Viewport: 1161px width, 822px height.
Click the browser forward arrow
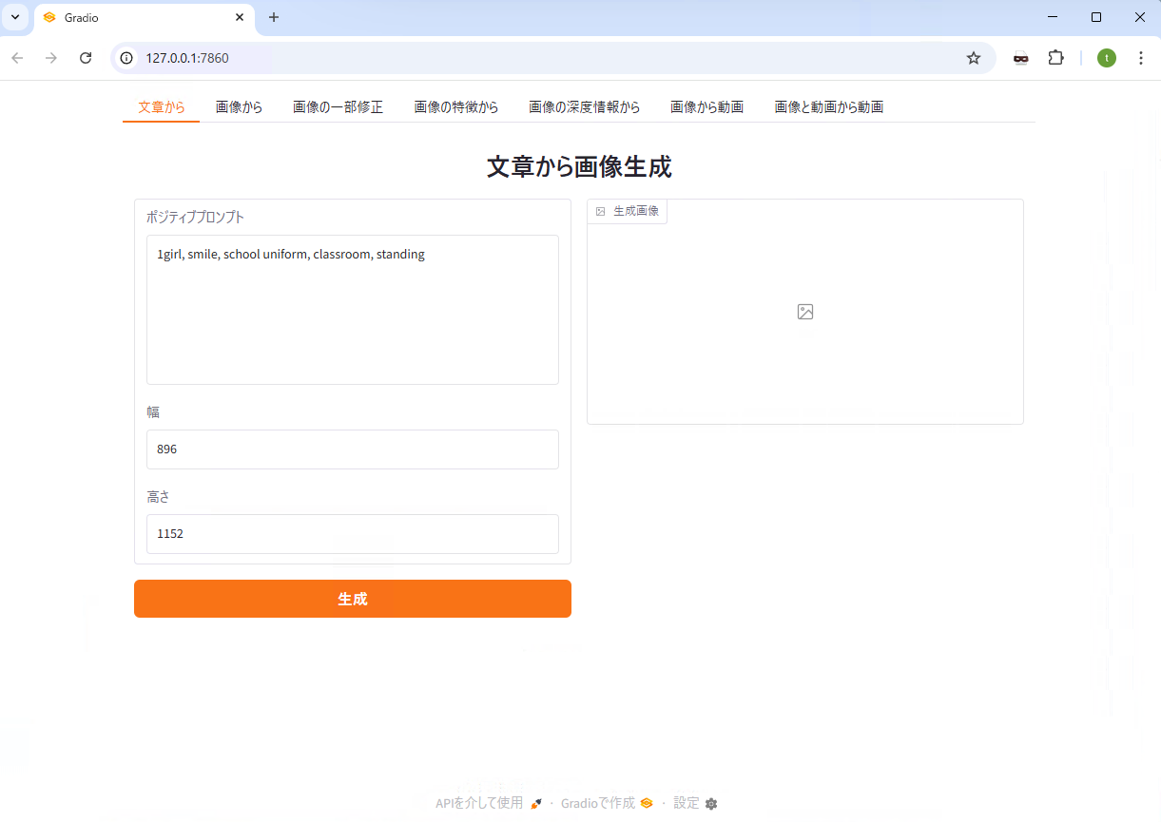pyautogui.click(x=51, y=58)
